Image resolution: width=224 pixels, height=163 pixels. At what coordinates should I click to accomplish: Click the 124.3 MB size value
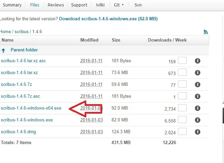click(121, 132)
